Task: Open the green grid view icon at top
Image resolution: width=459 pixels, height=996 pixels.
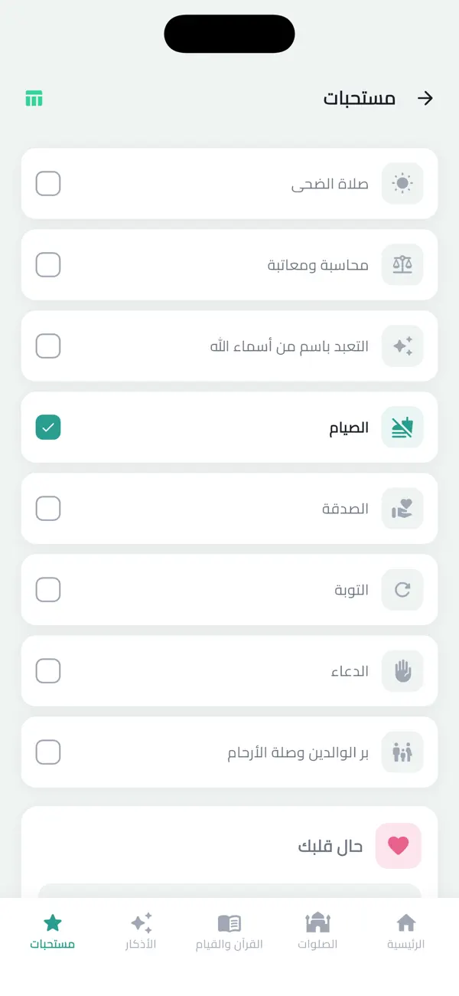Action: click(x=34, y=98)
